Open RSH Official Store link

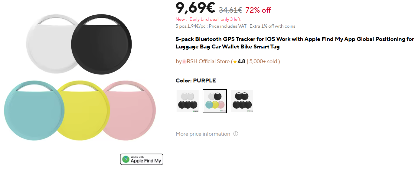pyautogui.click(x=208, y=61)
